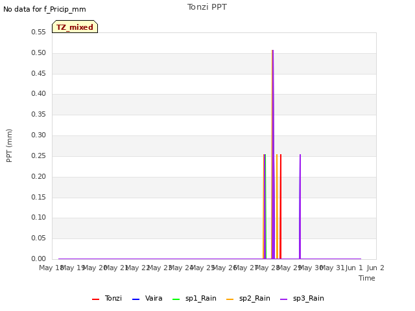The image size is (415, 311).
Task: Toggle sp2_Rain series legend entry
Action: pyautogui.click(x=248, y=298)
